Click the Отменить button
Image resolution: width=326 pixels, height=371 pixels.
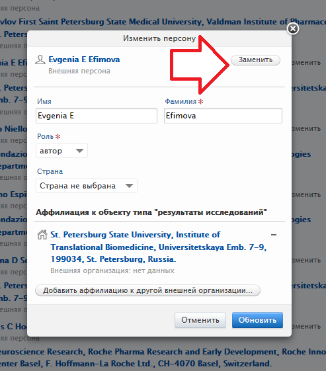pyautogui.click(x=200, y=320)
